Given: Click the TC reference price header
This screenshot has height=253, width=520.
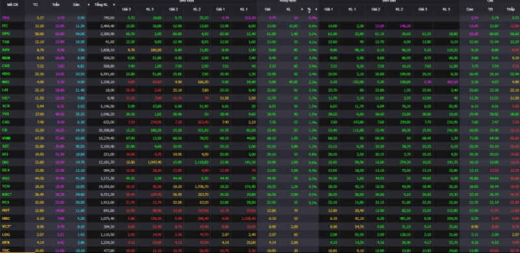Looking at the screenshot, I should pos(36,5).
